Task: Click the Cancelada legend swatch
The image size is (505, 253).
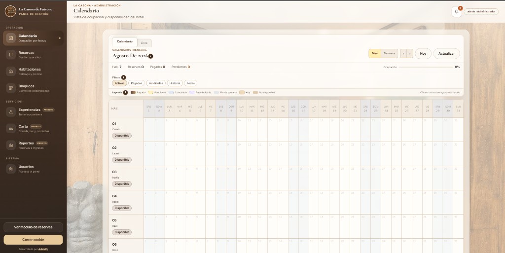Action: coord(171,92)
